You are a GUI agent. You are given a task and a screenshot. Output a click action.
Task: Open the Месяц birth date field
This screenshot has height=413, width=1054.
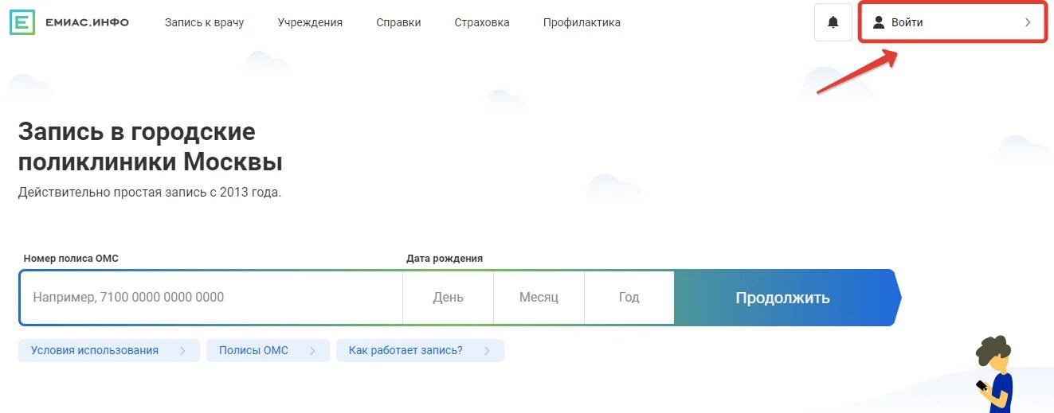(539, 298)
